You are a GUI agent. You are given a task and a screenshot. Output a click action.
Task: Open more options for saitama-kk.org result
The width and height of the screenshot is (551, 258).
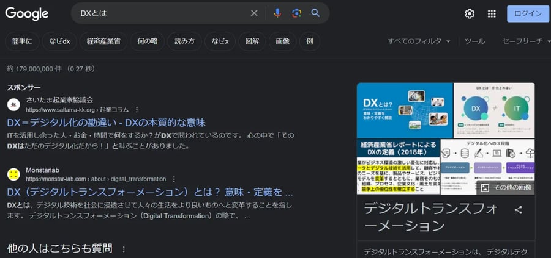pos(137,110)
